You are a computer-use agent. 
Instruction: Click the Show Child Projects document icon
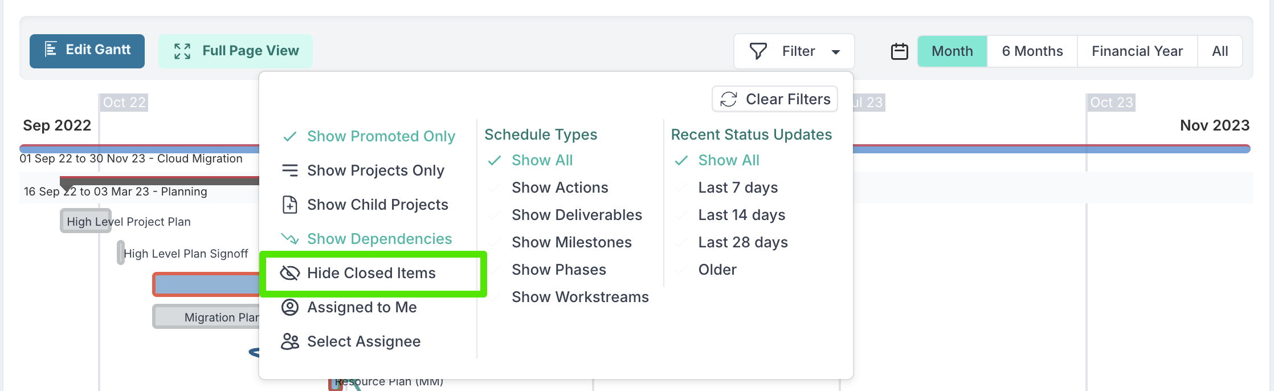click(290, 205)
